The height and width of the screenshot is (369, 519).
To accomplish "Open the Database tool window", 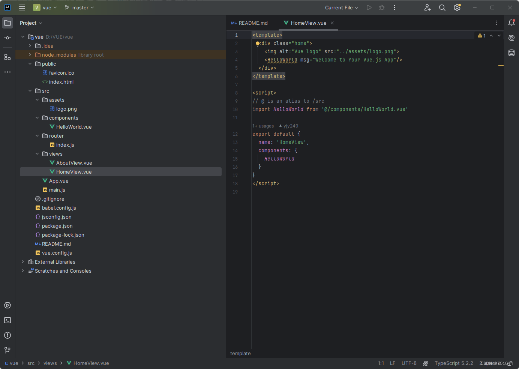I will click(x=511, y=53).
